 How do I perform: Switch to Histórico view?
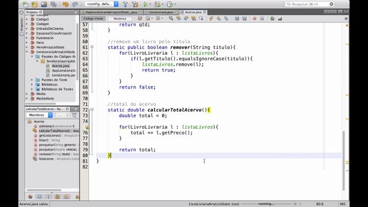tap(120, 18)
